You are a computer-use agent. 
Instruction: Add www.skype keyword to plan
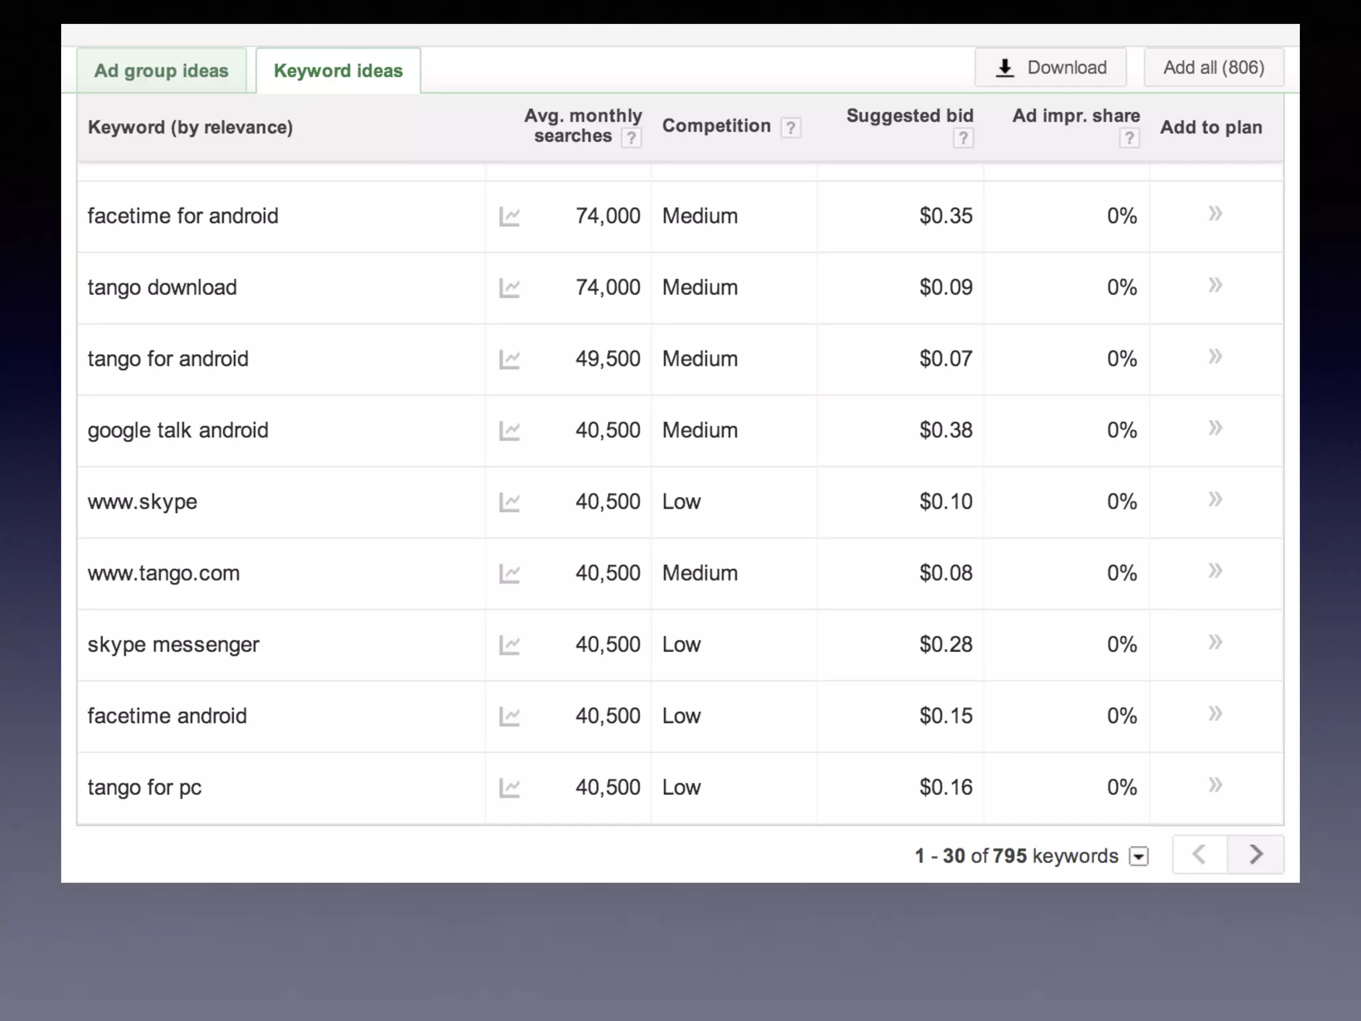pyautogui.click(x=1215, y=500)
